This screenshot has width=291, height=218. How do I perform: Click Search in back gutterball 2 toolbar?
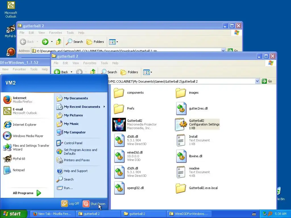click(x=75, y=42)
